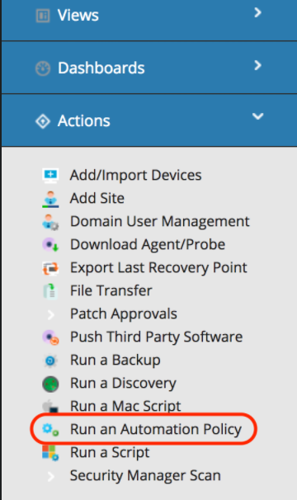Image resolution: width=297 pixels, height=500 pixels.
Task: Click the Run a Discovery green globe icon
Action: 50,384
